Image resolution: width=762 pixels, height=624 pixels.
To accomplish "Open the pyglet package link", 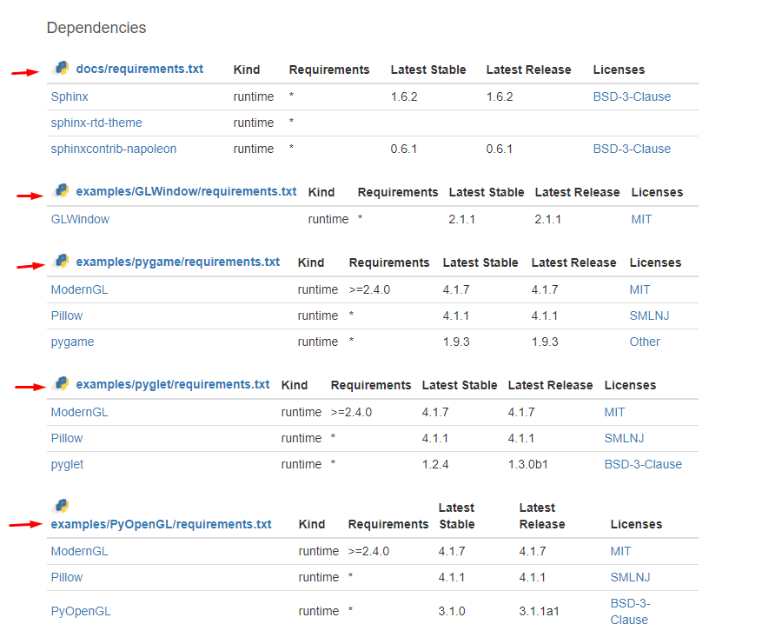I will [67, 465].
